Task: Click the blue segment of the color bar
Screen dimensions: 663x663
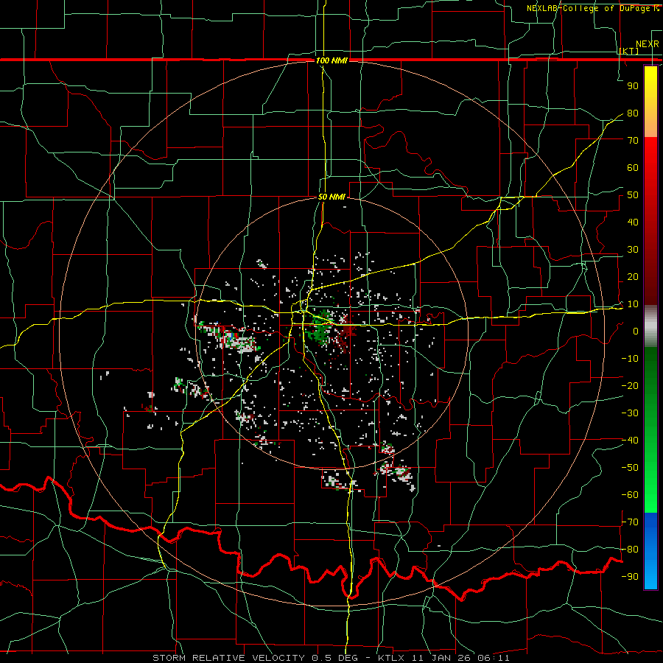Action: [x=650, y=551]
